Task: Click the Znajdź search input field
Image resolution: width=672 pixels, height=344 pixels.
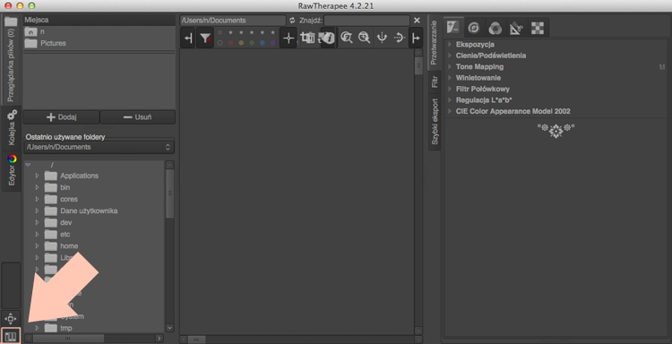Action: tap(366, 20)
